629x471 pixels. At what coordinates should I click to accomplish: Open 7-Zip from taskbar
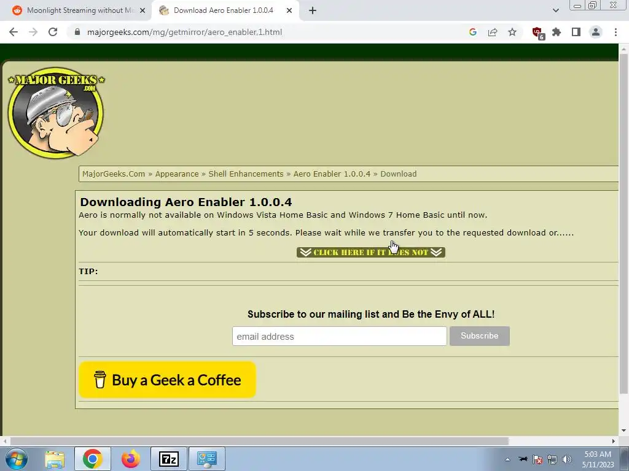[169, 459]
